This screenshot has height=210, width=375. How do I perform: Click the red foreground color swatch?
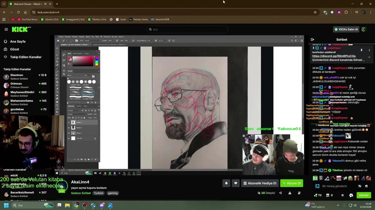[x=69, y=58]
